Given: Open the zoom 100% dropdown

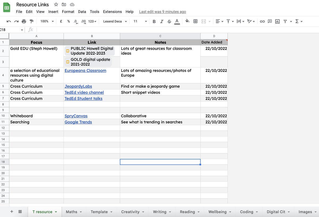Looking at the screenshot, I should pyautogui.click(x=47, y=21).
